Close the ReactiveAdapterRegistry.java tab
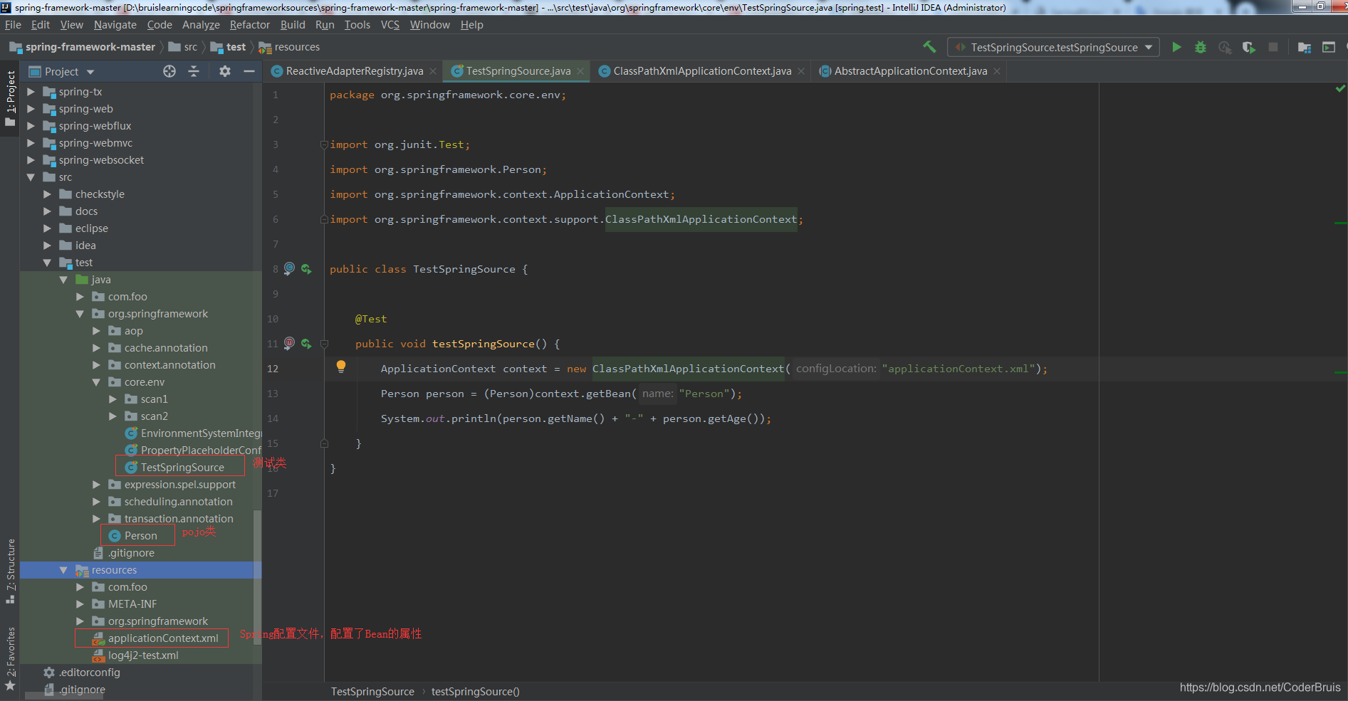Viewport: 1348px width, 701px height. coord(433,71)
